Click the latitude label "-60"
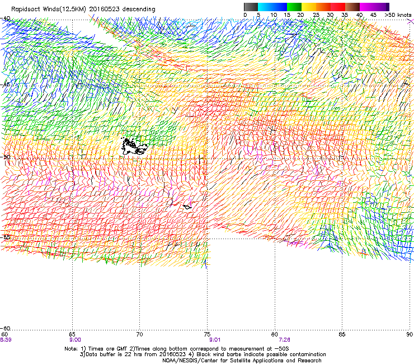The width and height of the screenshot is (414, 364). tap(5, 328)
